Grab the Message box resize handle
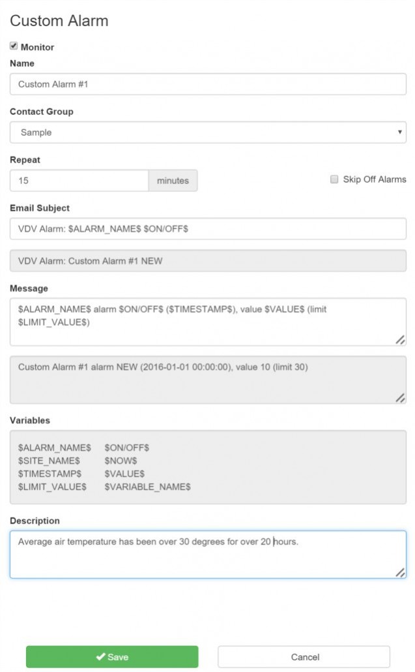Image resolution: width=415 pixels, height=672 pixels. 400,340
